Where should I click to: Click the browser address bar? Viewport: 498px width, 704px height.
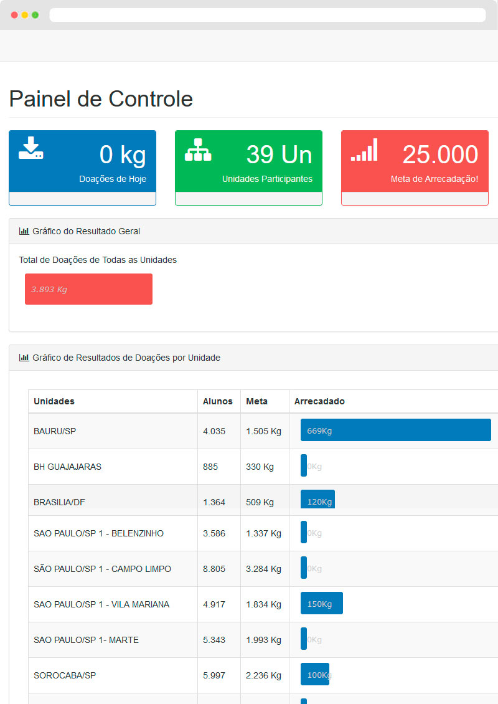(x=267, y=15)
